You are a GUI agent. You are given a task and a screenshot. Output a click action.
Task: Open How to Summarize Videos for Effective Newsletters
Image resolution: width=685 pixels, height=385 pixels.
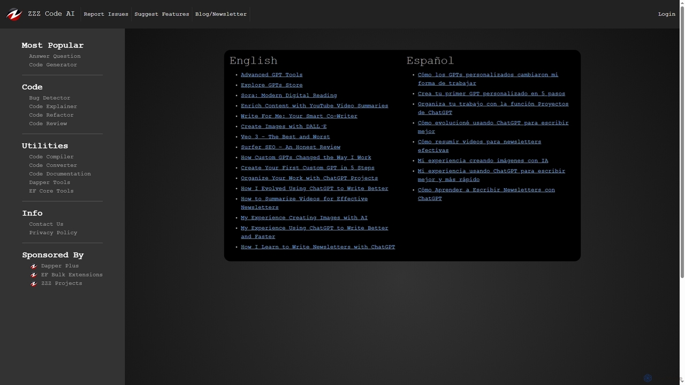point(304,203)
